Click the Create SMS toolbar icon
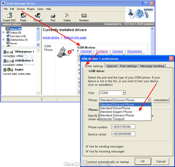 [9, 16]
